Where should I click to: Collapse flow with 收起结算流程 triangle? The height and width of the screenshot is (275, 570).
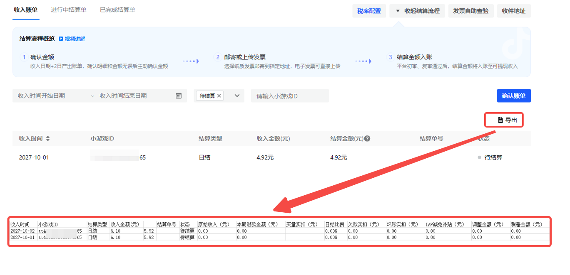[x=398, y=11]
